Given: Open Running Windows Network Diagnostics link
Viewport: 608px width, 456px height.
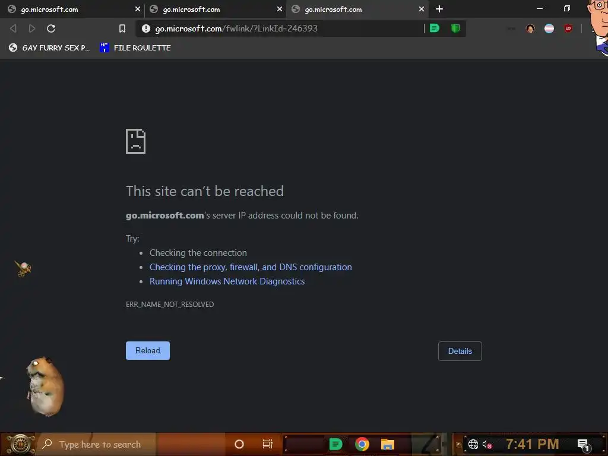Looking at the screenshot, I should click(x=227, y=281).
